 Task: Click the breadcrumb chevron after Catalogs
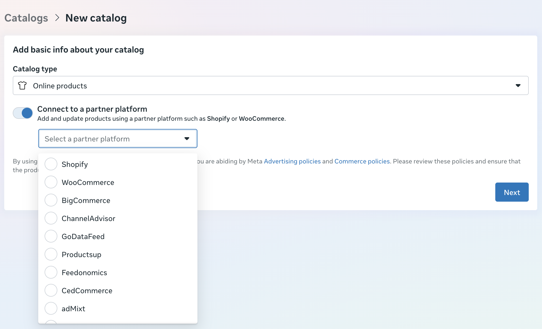pyautogui.click(x=57, y=18)
